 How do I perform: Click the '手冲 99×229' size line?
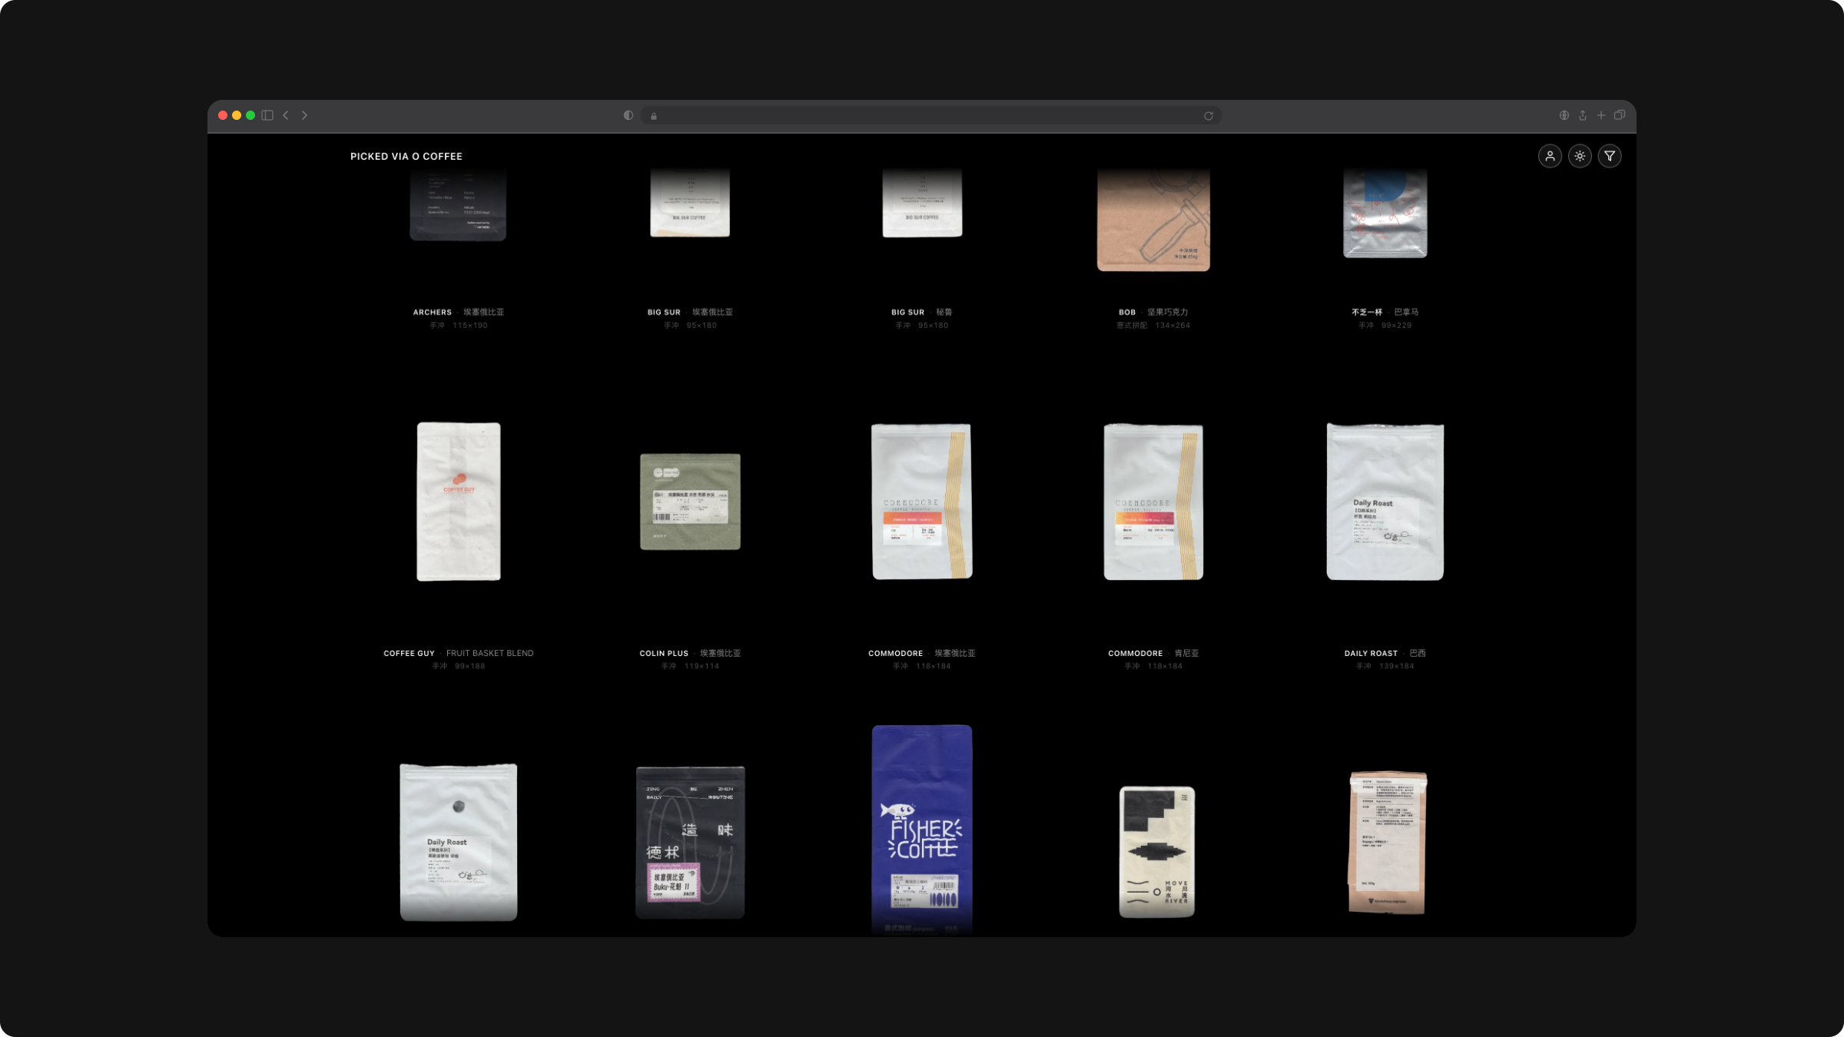click(x=1385, y=326)
